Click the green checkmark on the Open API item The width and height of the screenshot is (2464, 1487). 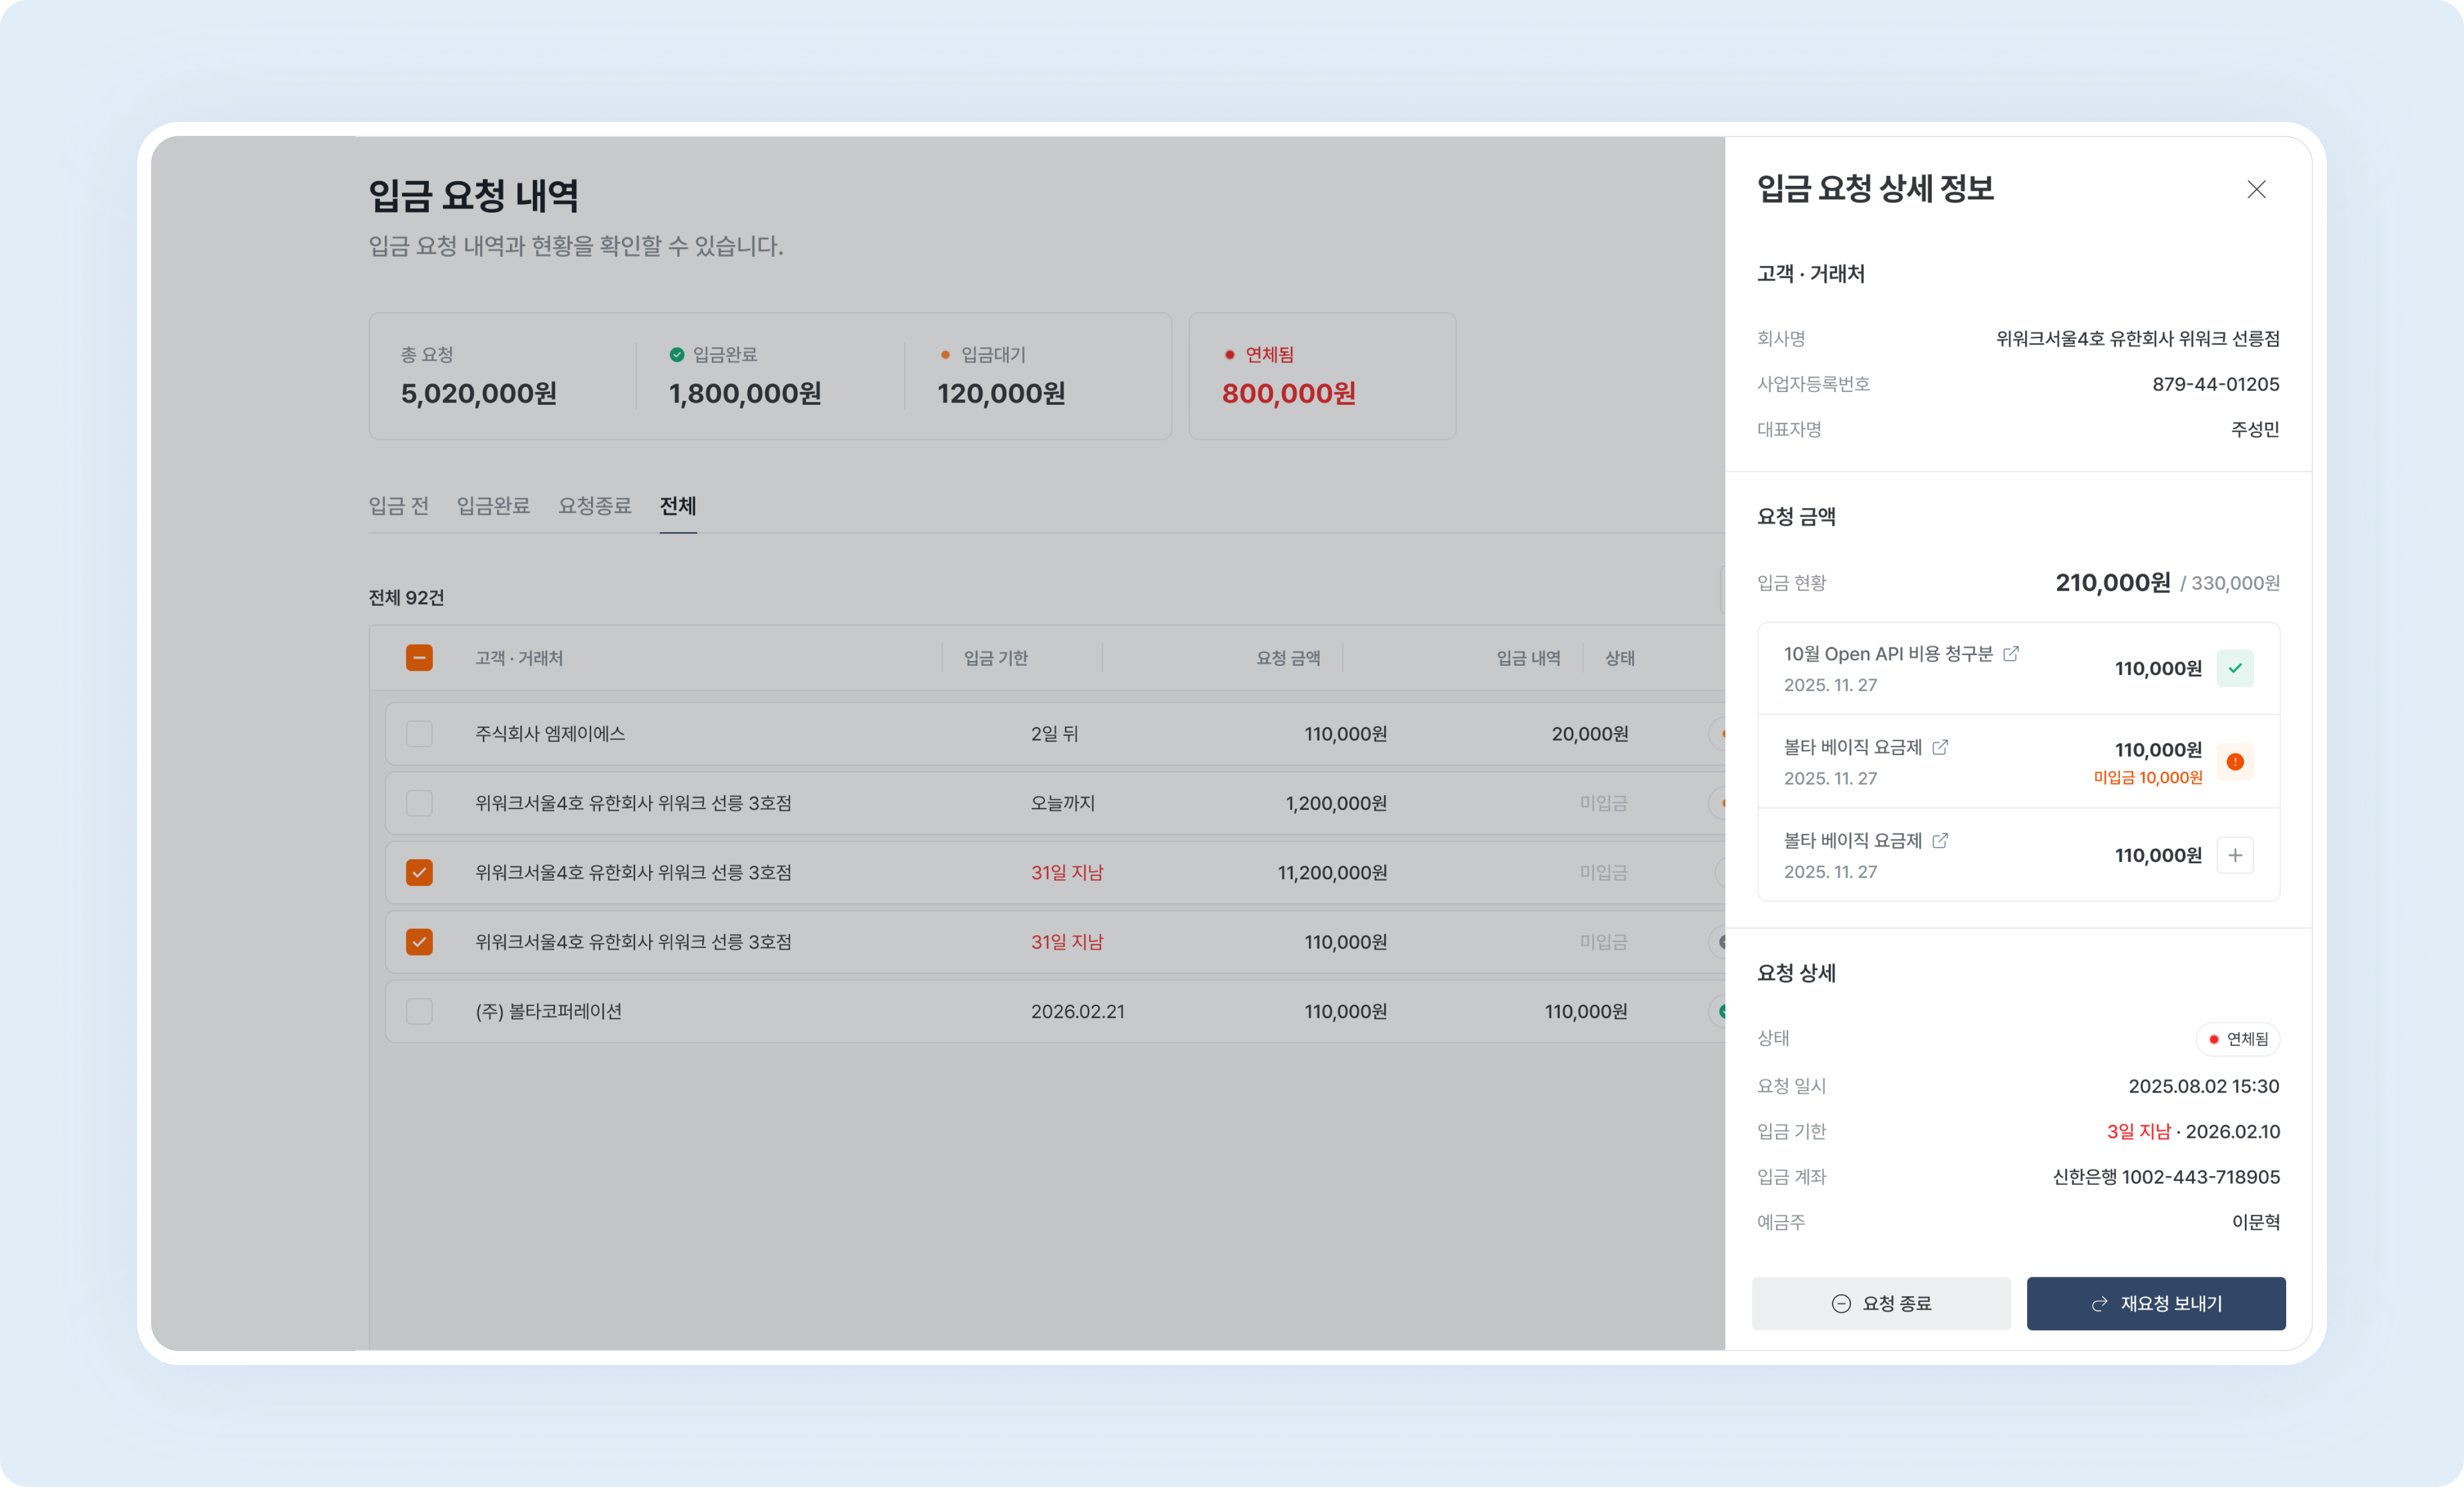click(2237, 667)
